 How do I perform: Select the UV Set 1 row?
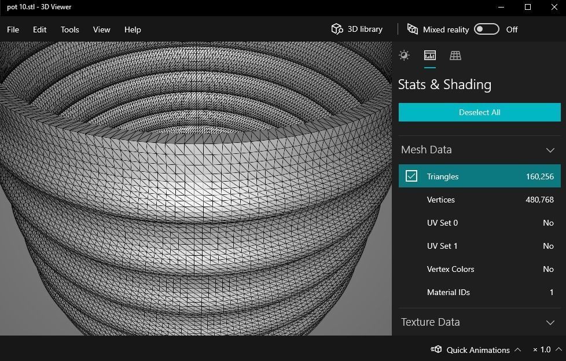coord(479,246)
